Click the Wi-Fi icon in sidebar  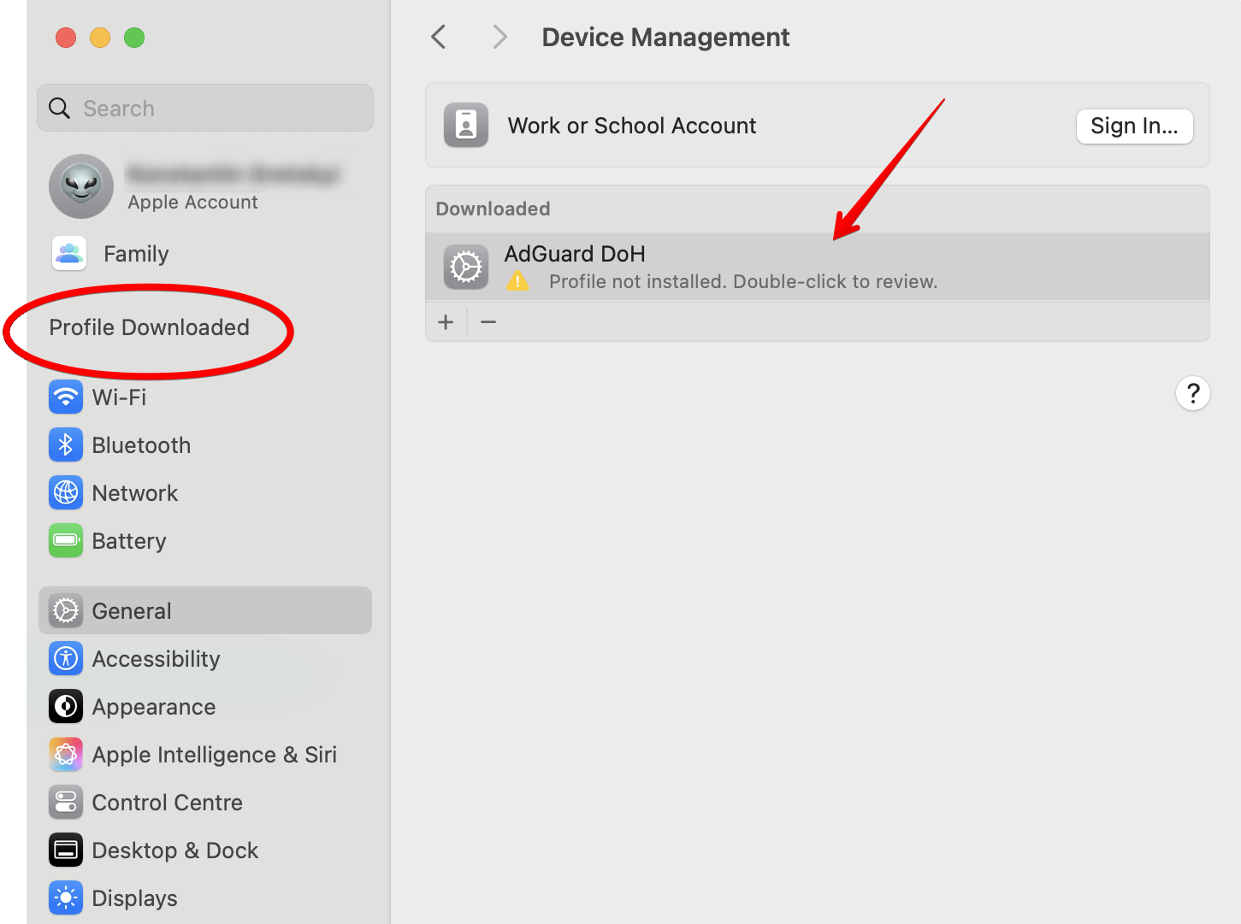click(66, 397)
